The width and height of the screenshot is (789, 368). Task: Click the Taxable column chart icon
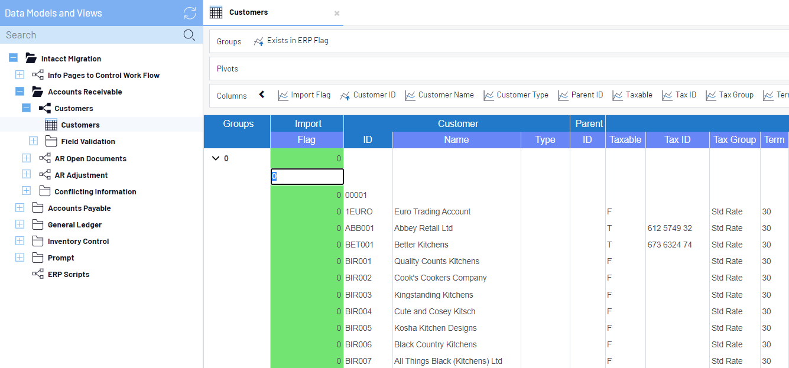pyautogui.click(x=618, y=95)
